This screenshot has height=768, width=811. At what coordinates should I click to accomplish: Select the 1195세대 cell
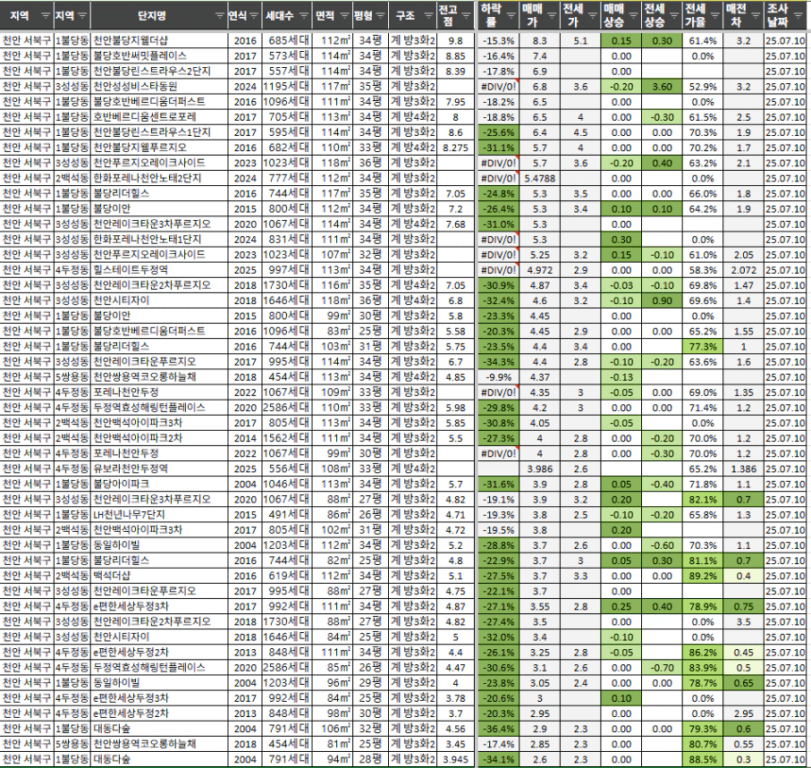coord(286,87)
